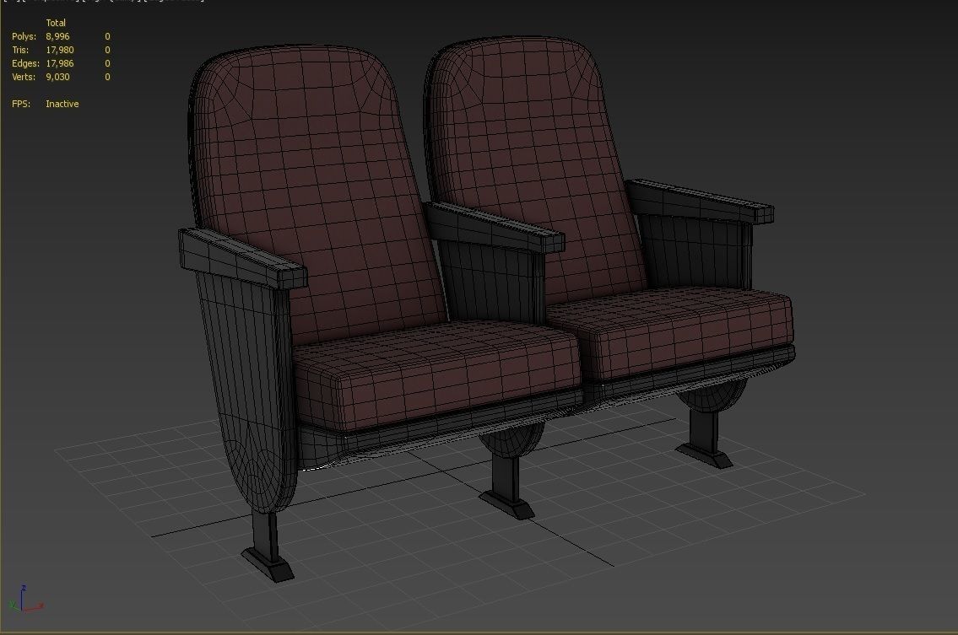Select the Tris count value 17,980
Screen dimensions: 958x635
[x=60, y=50]
